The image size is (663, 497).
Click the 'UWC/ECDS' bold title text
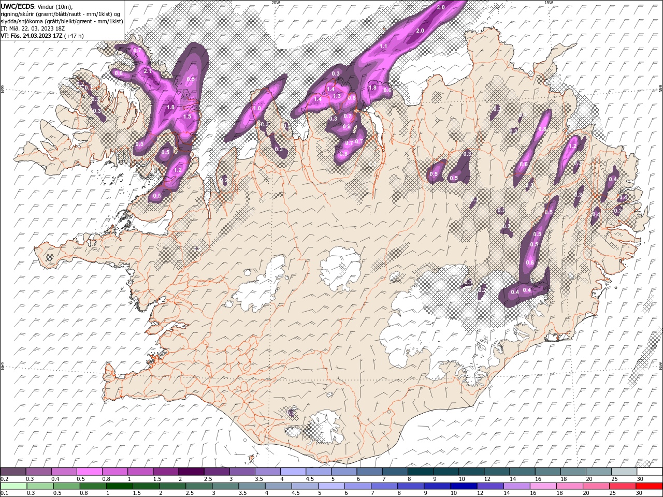pos(18,6)
